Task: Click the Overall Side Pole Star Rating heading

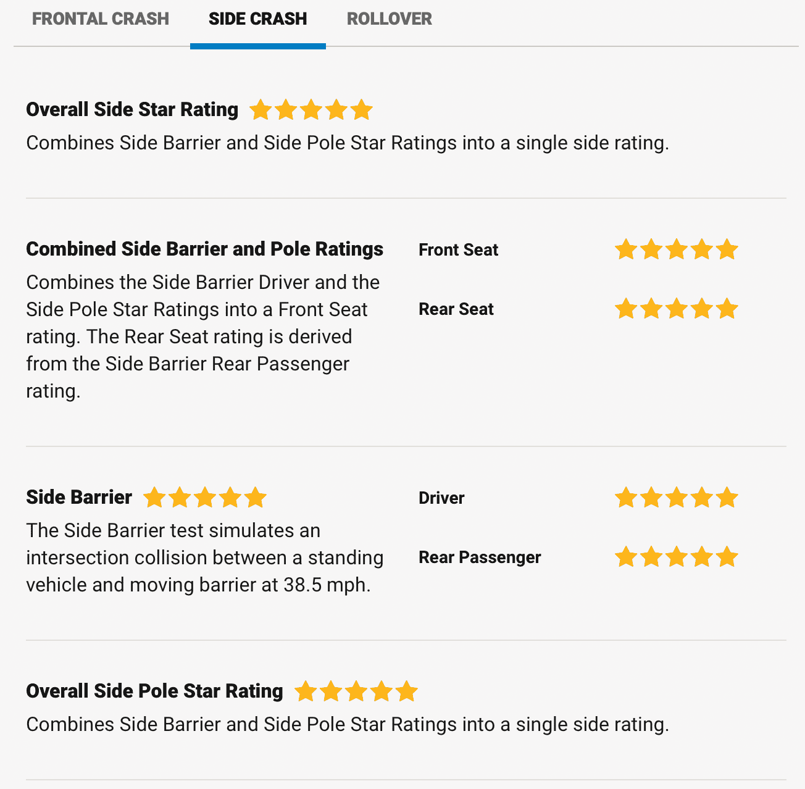Action: 154,691
